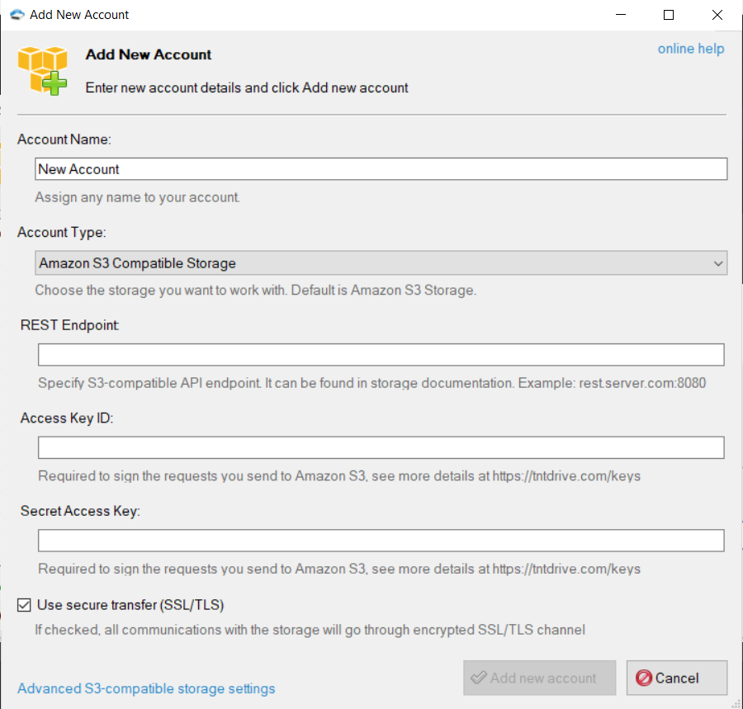743x709 pixels.
Task: Select the Access Key ID input box
Action: coord(381,447)
